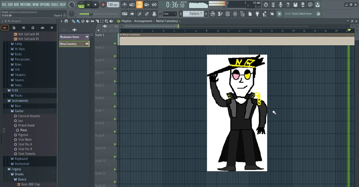Select the Zoom magnifier tool in Playlist
The image size is (359, 187).
(x=107, y=21)
